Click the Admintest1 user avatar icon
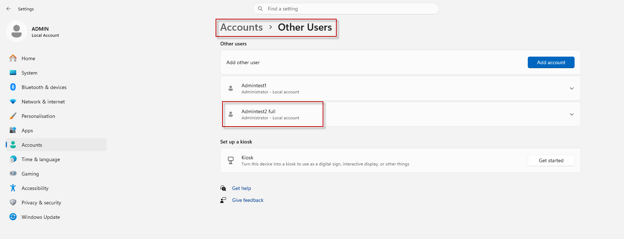 click(231, 88)
